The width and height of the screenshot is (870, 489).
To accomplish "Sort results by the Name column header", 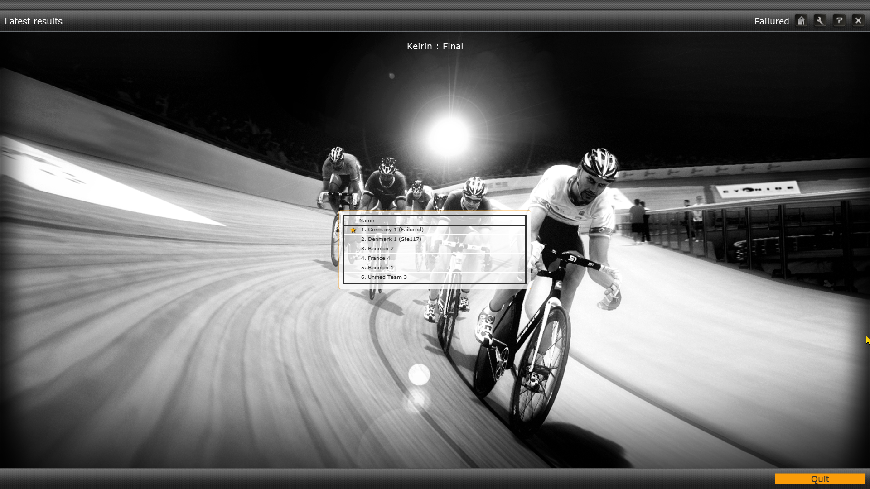I will [x=367, y=221].
